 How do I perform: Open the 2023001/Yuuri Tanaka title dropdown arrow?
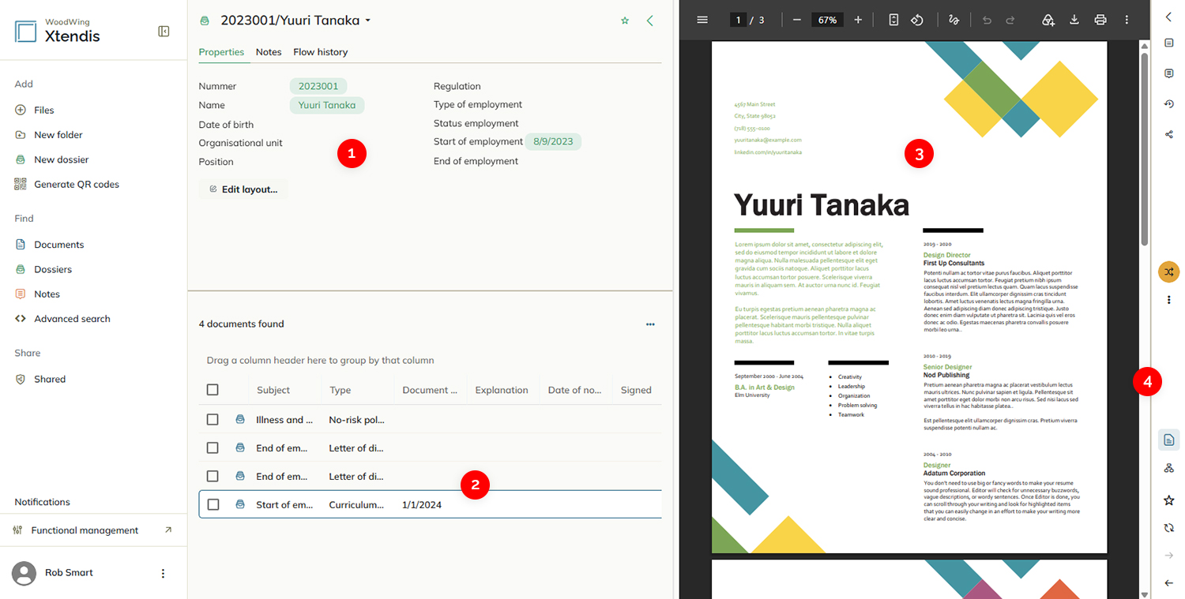tap(368, 21)
